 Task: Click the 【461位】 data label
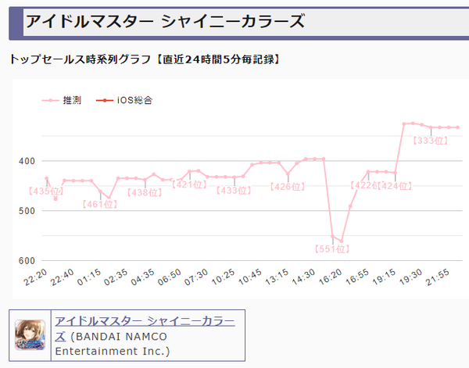click(100, 204)
